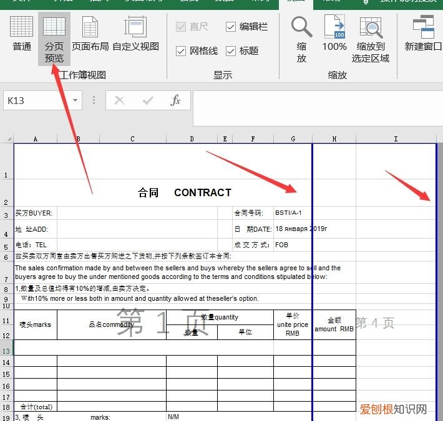Click the 合计(total) cell
The height and width of the screenshot is (421, 443).
pos(36,407)
